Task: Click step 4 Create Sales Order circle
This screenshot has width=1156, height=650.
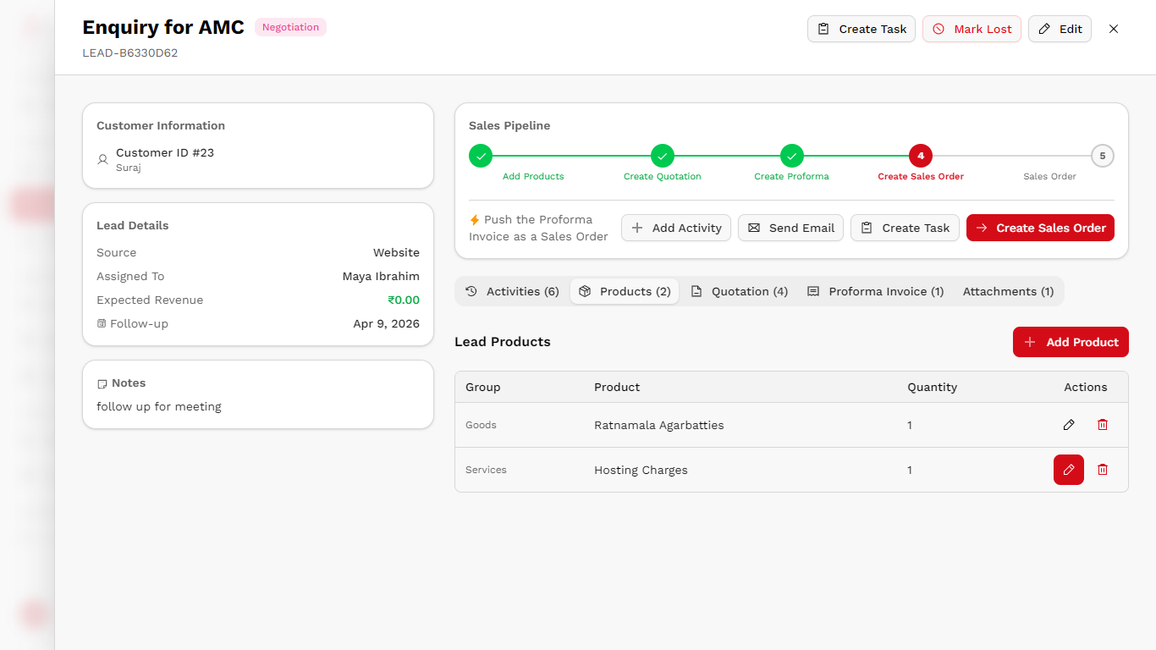Action: click(x=920, y=156)
